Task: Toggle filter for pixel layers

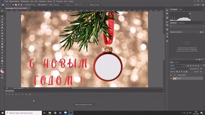Action: [x=188, y=66]
